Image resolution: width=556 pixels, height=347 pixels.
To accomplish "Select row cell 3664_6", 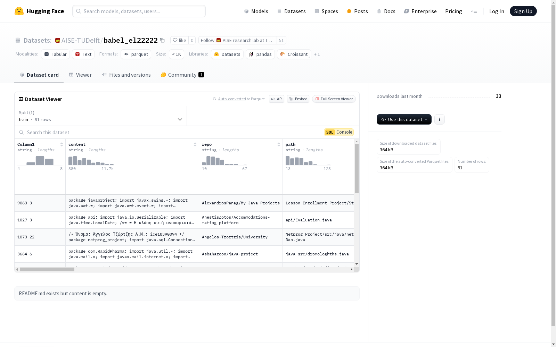I will (x=40, y=254).
